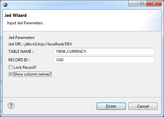
Task: Click into the RECORD ID field with USD
Action: click(x=104, y=60)
